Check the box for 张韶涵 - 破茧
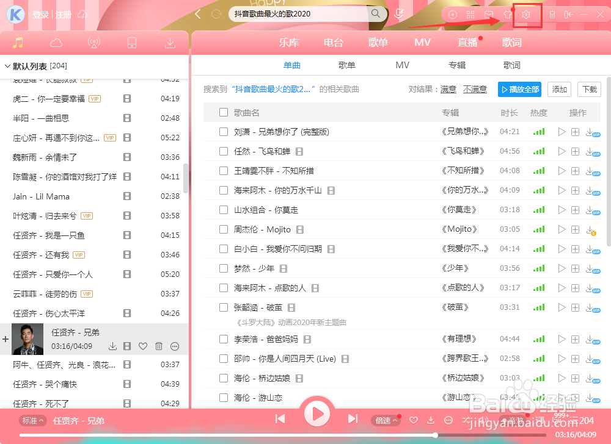The height and width of the screenshot is (444, 611). tap(223, 307)
